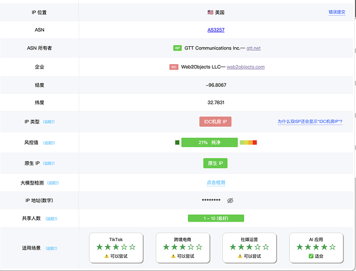Click the 21% 纯净 risk score bar
Screen dimensions: 356x271
coord(209,142)
